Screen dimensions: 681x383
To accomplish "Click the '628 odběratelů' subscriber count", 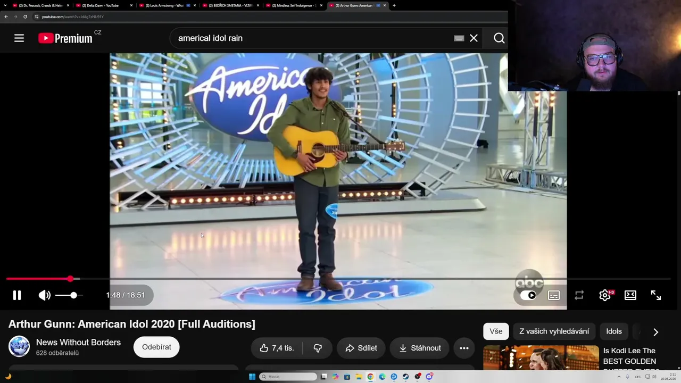I will (57, 353).
